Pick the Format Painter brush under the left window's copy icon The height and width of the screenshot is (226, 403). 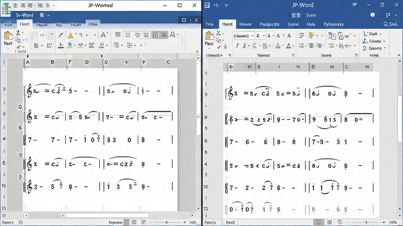[18, 47]
